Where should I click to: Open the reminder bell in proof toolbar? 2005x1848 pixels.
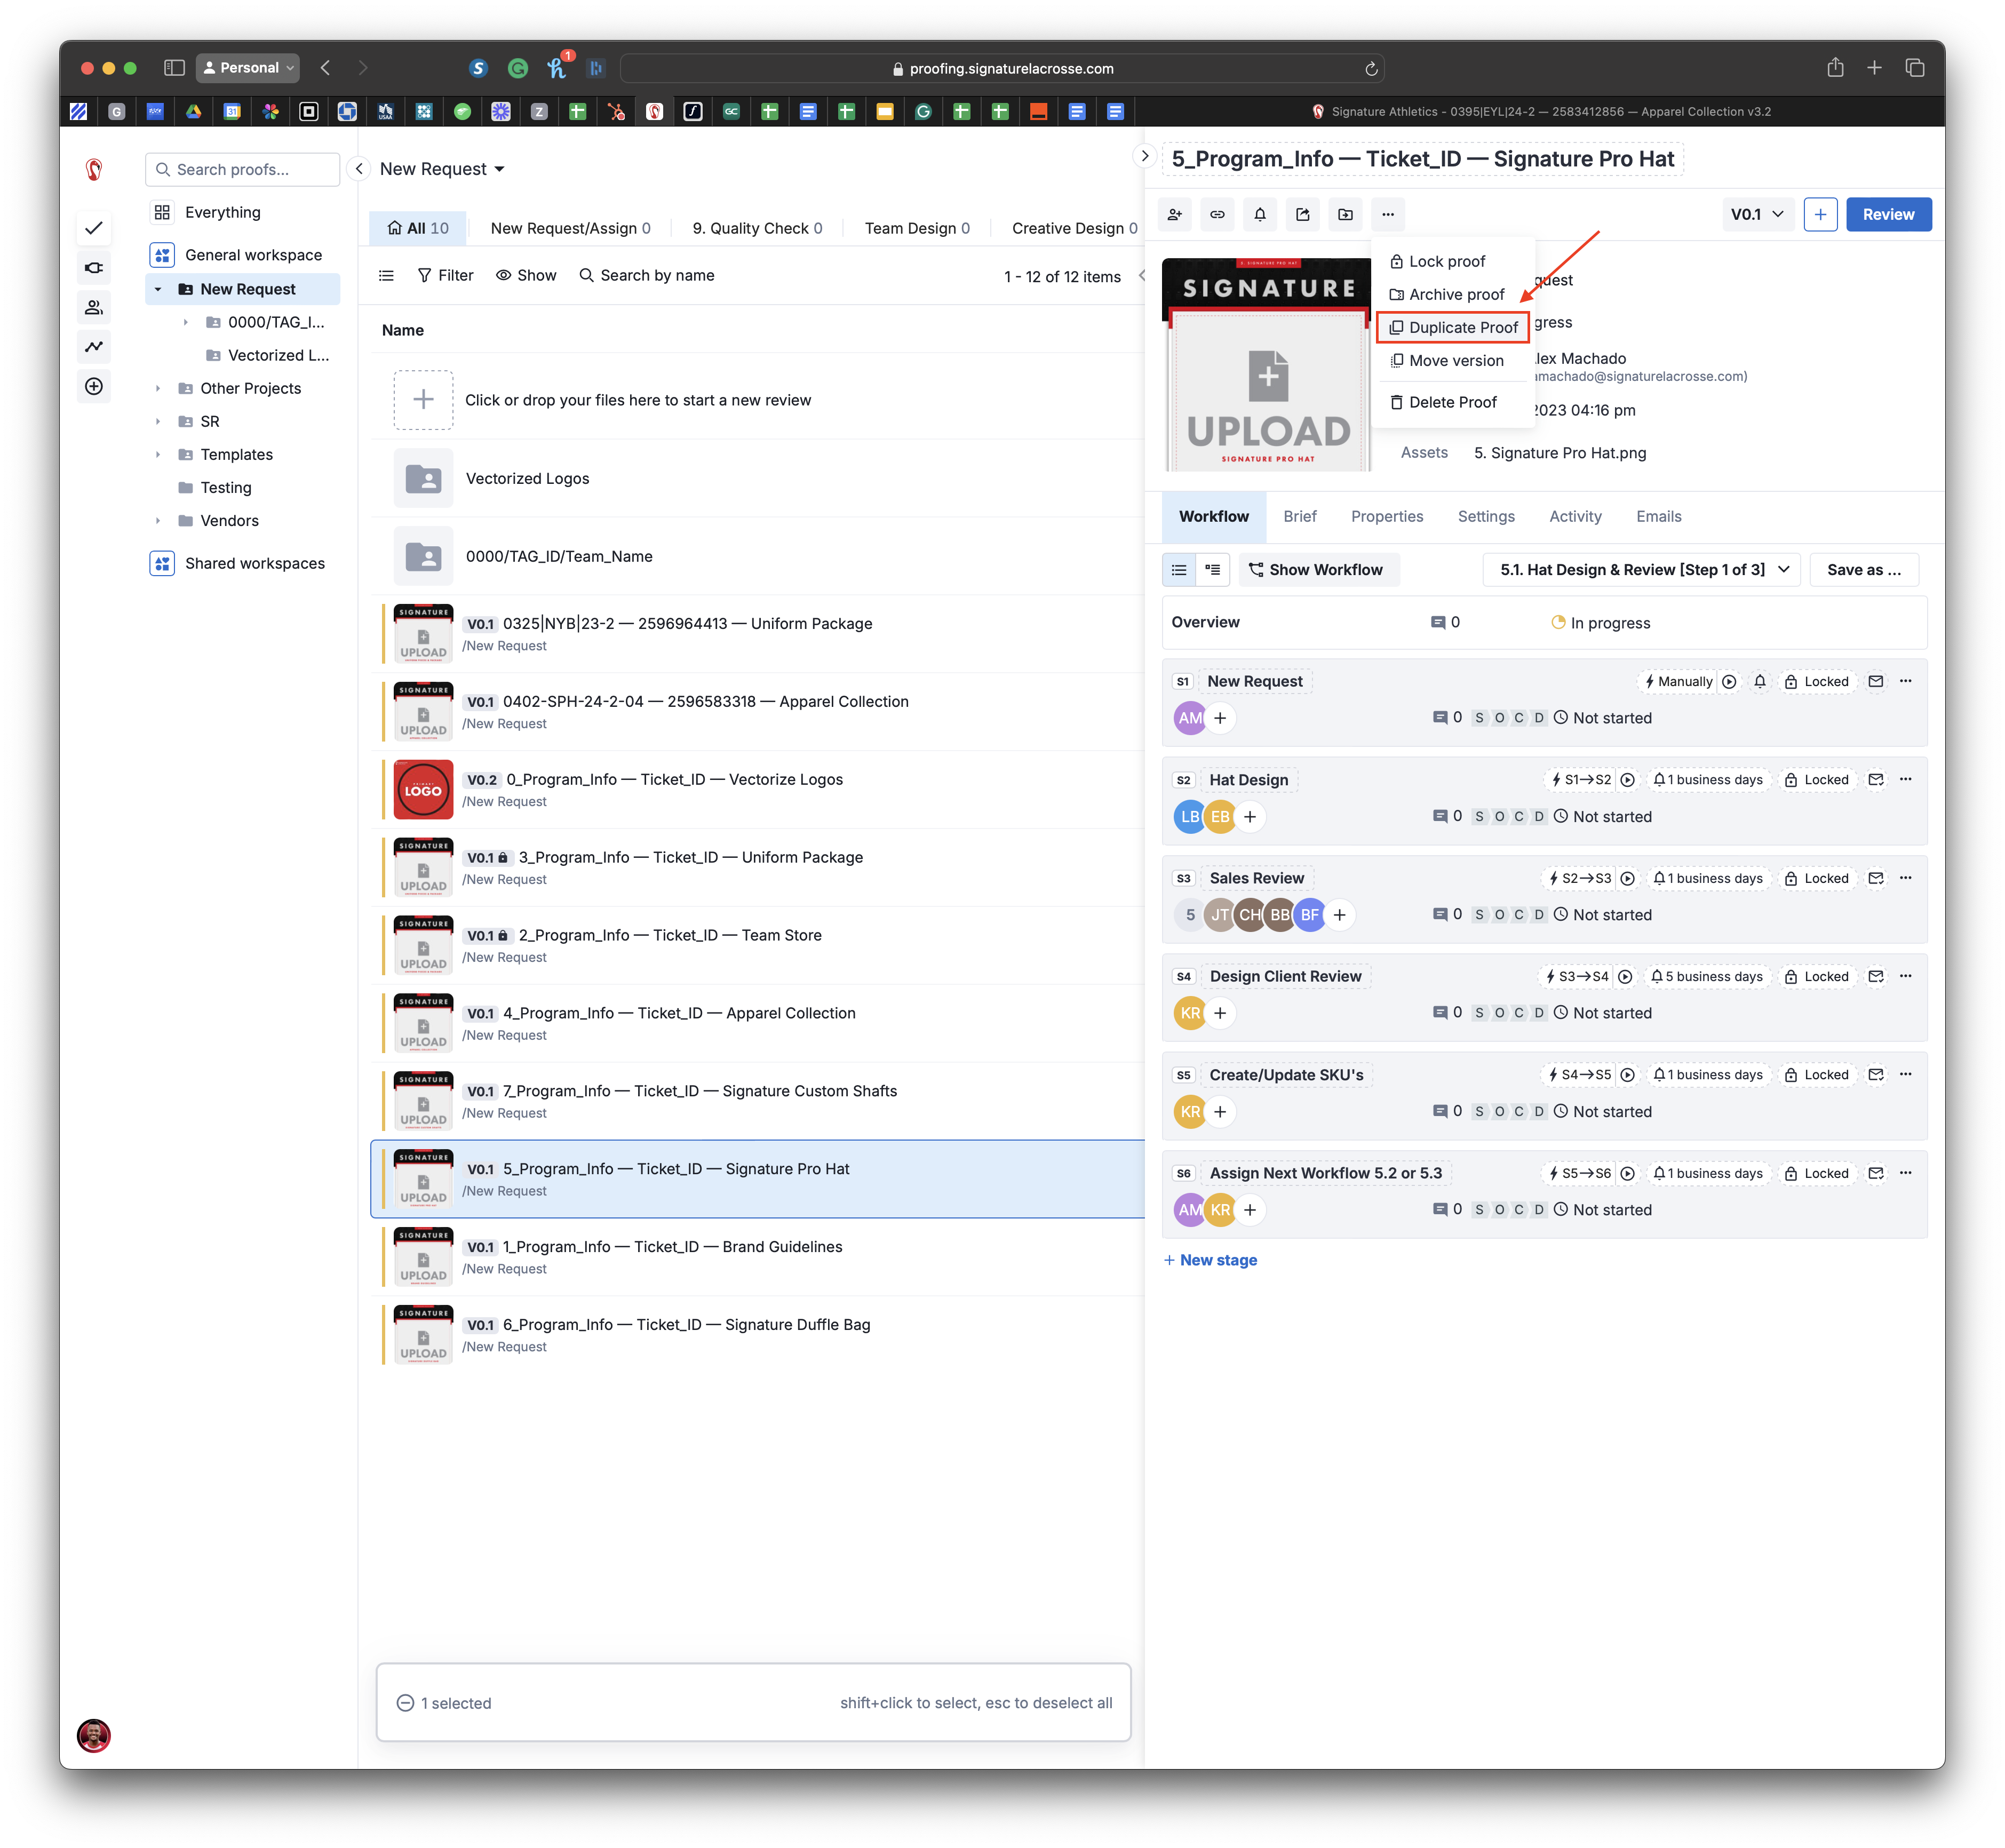(x=1260, y=214)
